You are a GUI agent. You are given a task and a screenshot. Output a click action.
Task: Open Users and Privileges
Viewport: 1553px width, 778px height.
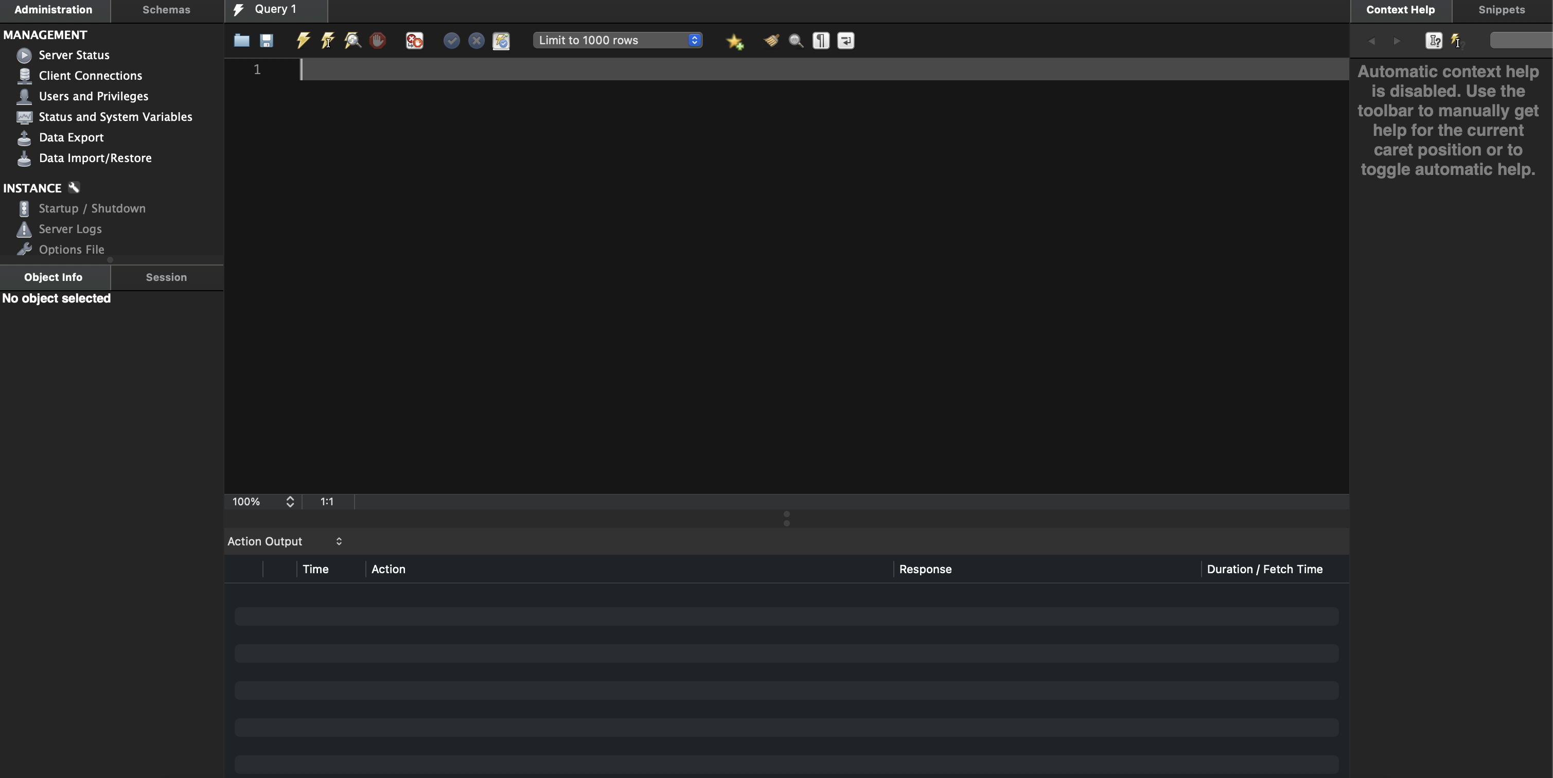tap(94, 96)
